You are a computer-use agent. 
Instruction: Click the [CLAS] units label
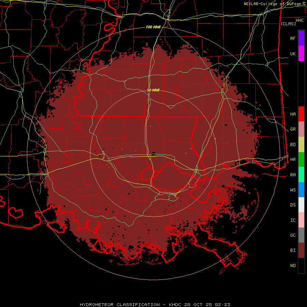click(x=288, y=24)
